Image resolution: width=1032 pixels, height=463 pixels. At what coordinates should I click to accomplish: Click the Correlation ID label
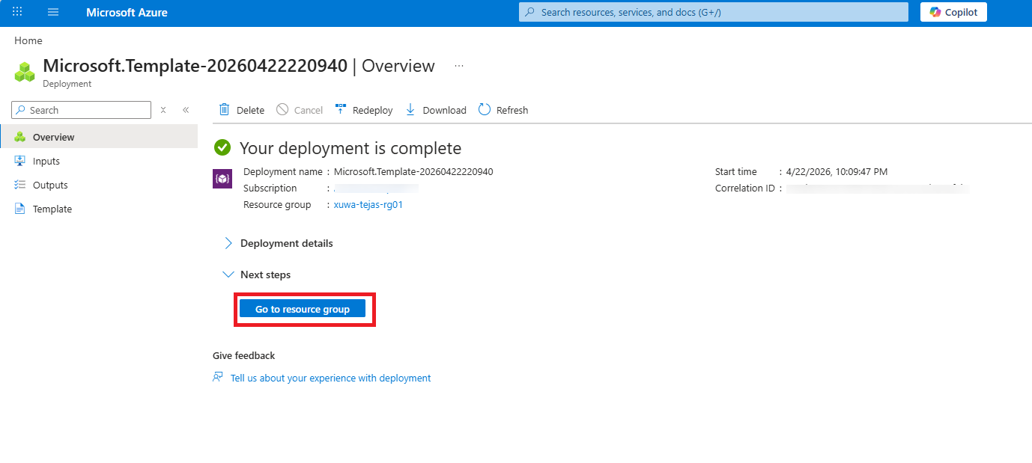745,188
